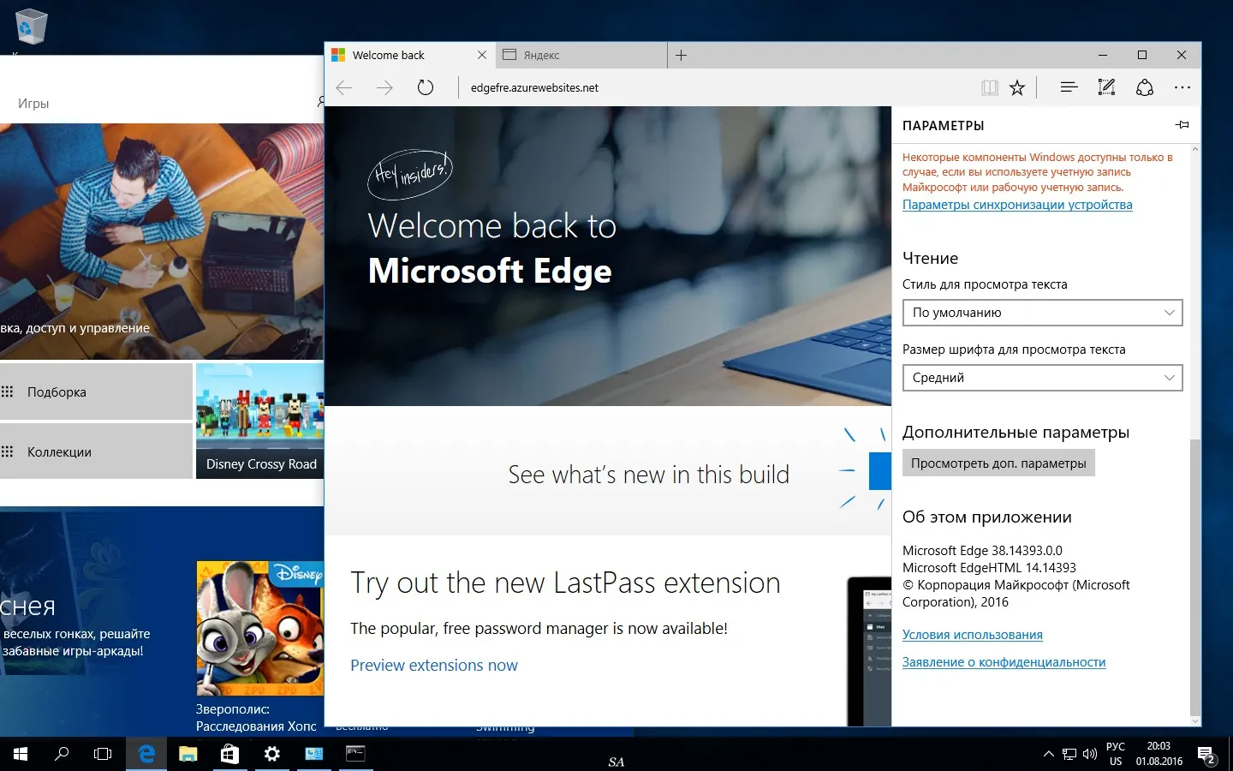This screenshot has width=1233, height=771.
Task: Click the address bar showing edgefre.azurewebsites.net
Action: click(719, 87)
